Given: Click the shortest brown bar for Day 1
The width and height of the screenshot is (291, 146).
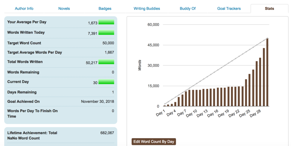Looking at the screenshot, I should (x=165, y=106).
